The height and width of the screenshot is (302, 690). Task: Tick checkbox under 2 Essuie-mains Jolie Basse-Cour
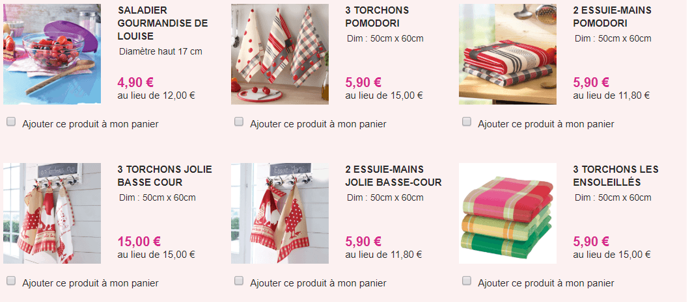[x=238, y=281]
